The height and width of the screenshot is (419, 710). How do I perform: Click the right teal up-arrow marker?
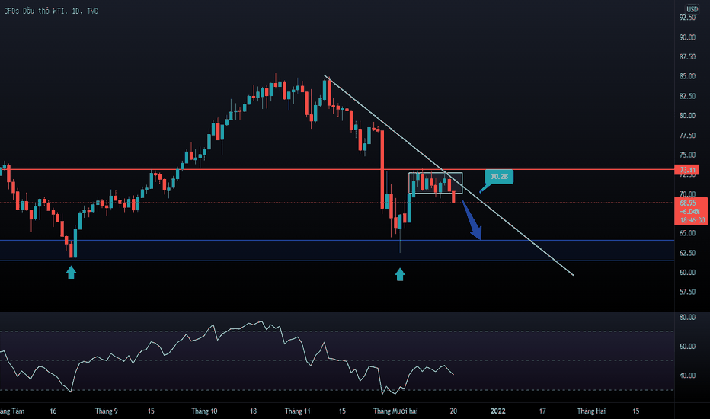coord(400,273)
